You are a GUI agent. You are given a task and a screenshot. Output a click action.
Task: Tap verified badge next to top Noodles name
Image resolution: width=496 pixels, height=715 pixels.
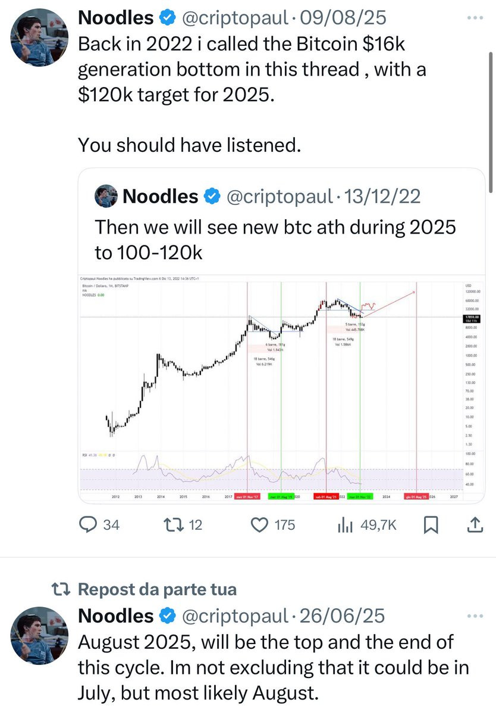tap(167, 18)
